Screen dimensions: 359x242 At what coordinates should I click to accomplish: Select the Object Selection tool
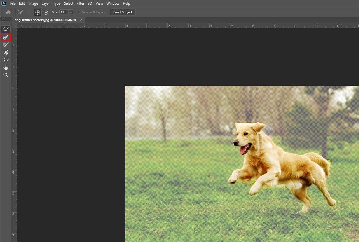[6, 52]
